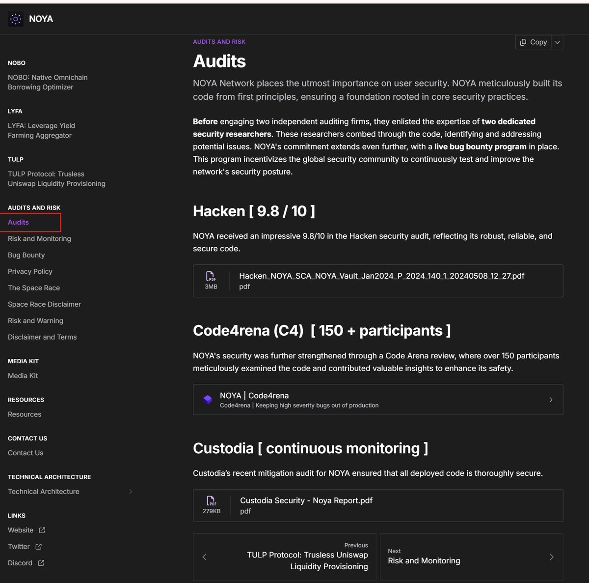Click the Custodia report PDF file icon

click(211, 501)
